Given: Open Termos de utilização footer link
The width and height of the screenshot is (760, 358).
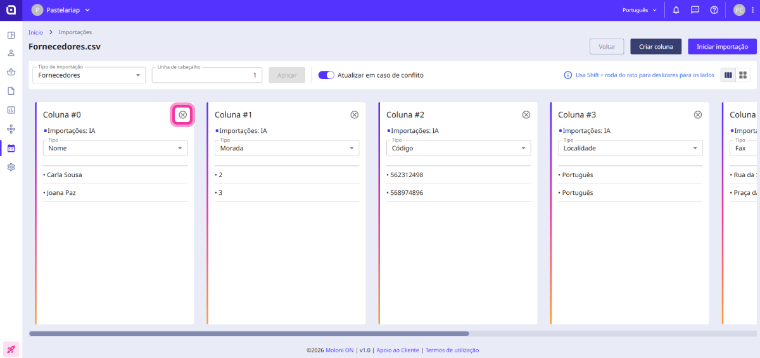Looking at the screenshot, I should pyautogui.click(x=452, y=350).
